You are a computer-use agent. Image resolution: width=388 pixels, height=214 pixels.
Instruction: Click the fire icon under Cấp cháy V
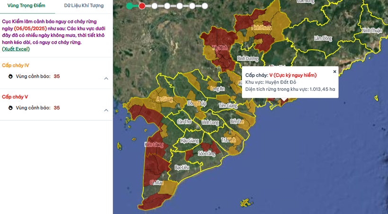point(10,108)
